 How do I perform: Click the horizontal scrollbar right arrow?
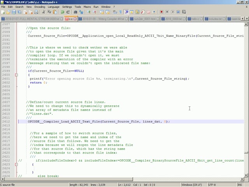pyautogui.click(x=242, y=179)
